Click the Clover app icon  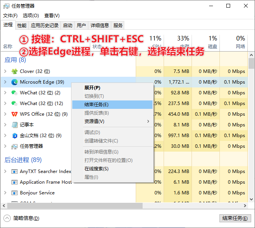[15, 71]
